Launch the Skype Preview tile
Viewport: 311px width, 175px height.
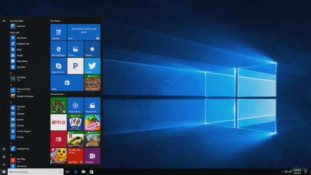pyautogui.click(x=58, y=66)
